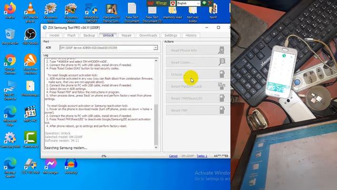Switch to the Repair tab
The image size is (337, 190).
tap(126, 35)
